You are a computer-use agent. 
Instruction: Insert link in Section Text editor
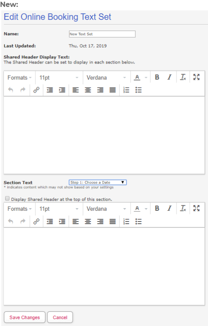(37, 221)
